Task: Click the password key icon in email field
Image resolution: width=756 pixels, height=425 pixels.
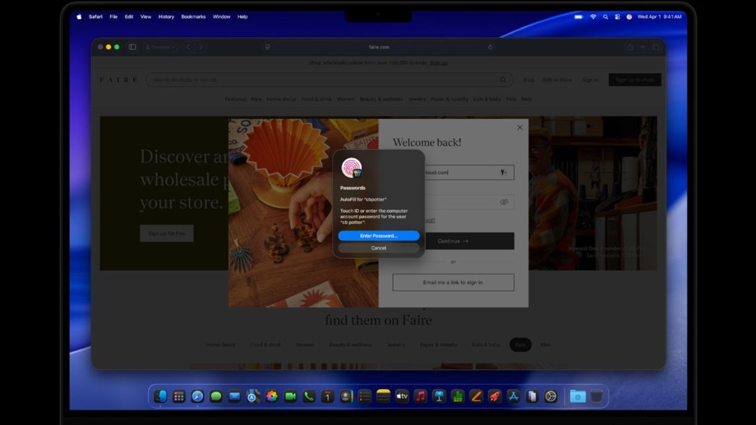Action: click(x=503, y=172)
